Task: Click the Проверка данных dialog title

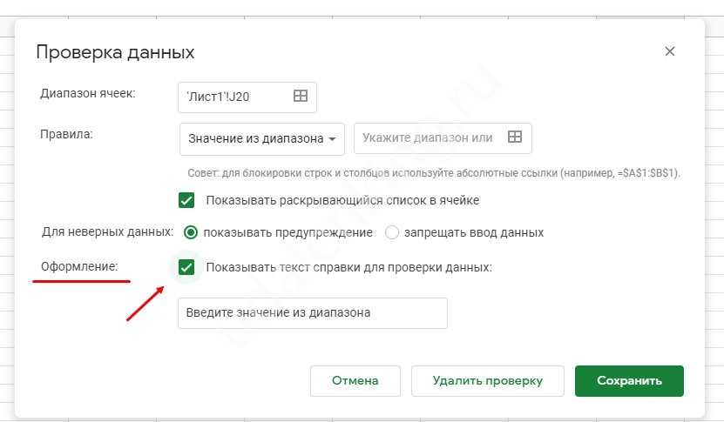Action: [x=115, y=52]
